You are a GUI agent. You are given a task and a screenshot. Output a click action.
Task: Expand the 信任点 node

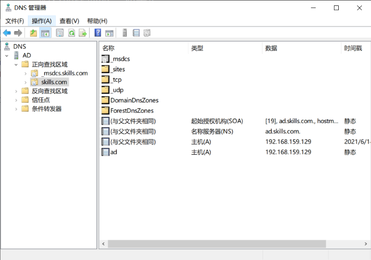click(16, 100)
